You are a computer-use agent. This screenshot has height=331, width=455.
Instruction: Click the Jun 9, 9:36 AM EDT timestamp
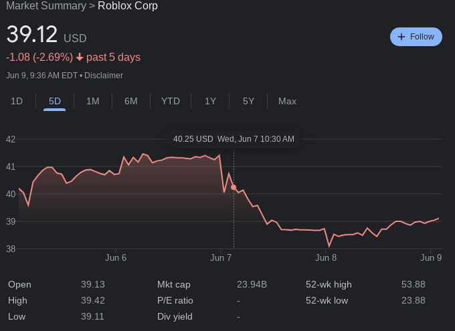(41, 76)
